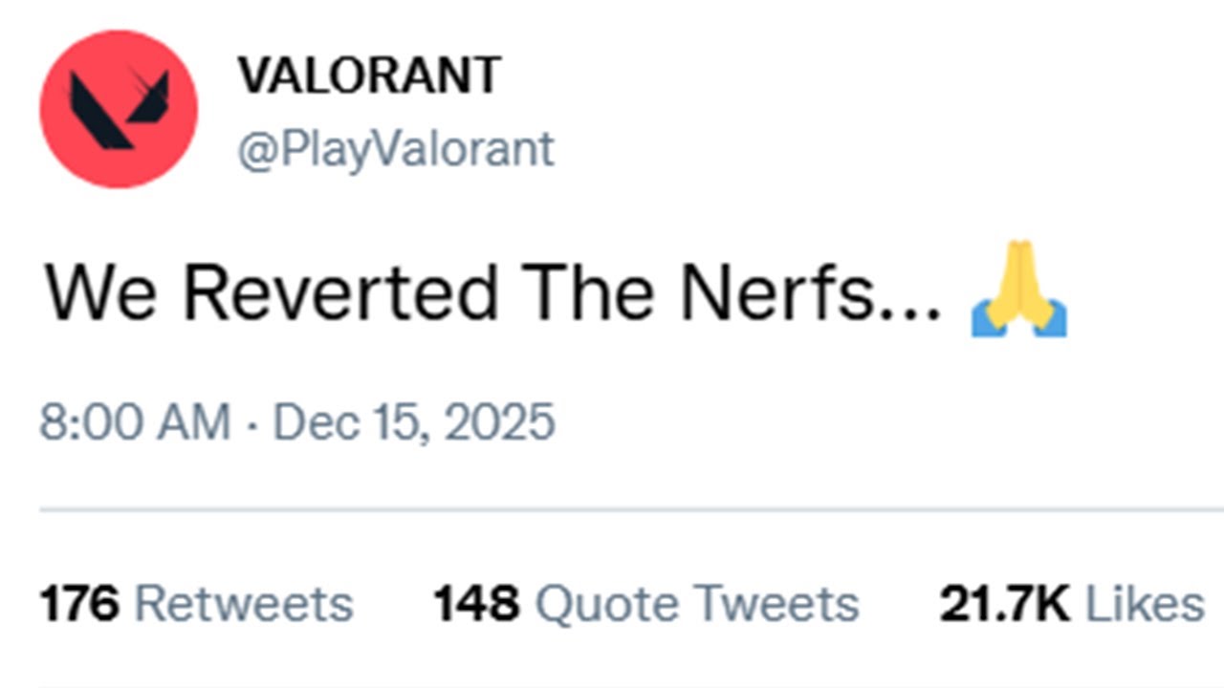Select the "Likes" label
Screen dimensions: 1224x688
(x=1144, y=604)
